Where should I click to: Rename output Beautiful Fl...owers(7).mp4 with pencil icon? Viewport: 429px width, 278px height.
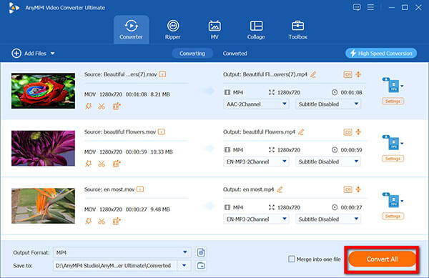tap(314, 74)
